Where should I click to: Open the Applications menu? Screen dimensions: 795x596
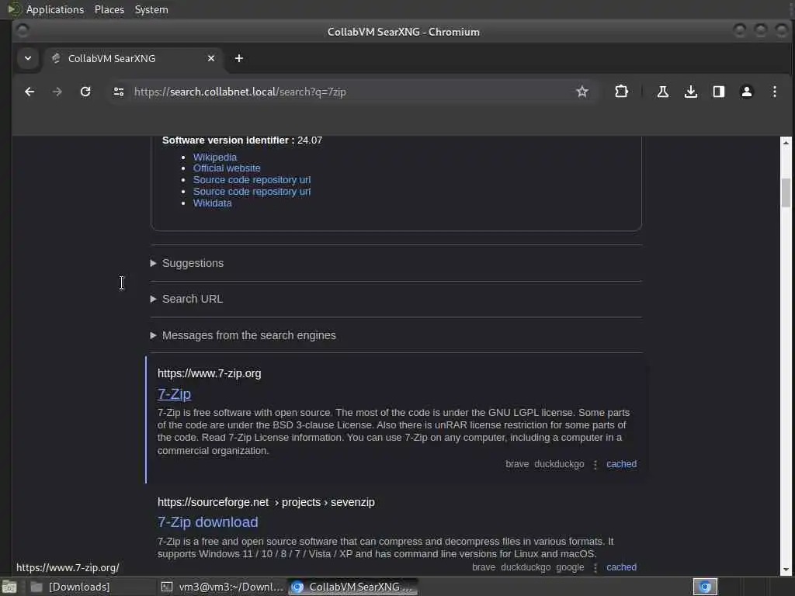pyautogui.click(x=55, y=9)
